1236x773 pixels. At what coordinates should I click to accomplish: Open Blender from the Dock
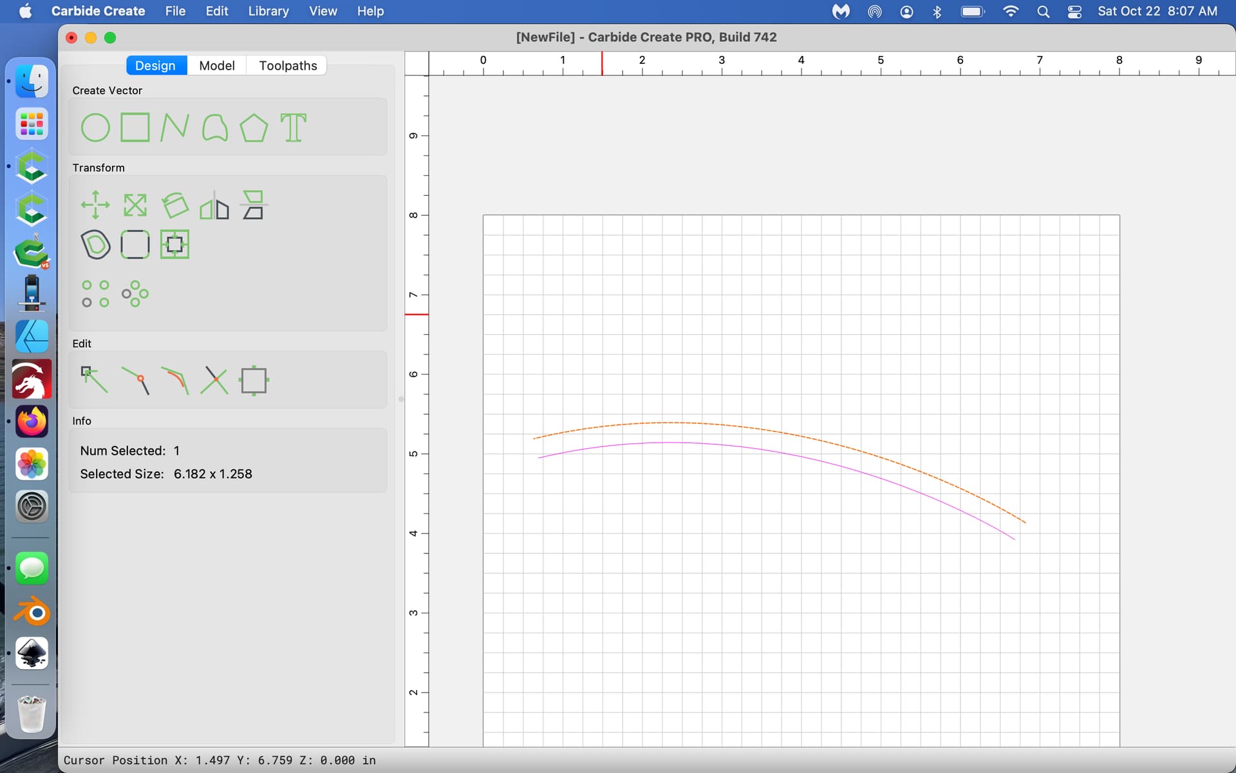coord(32,612)
